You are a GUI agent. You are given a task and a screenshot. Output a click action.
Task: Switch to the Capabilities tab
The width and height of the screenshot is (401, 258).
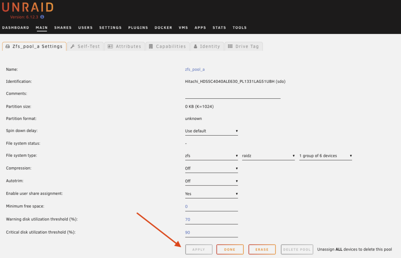(168, 46)
